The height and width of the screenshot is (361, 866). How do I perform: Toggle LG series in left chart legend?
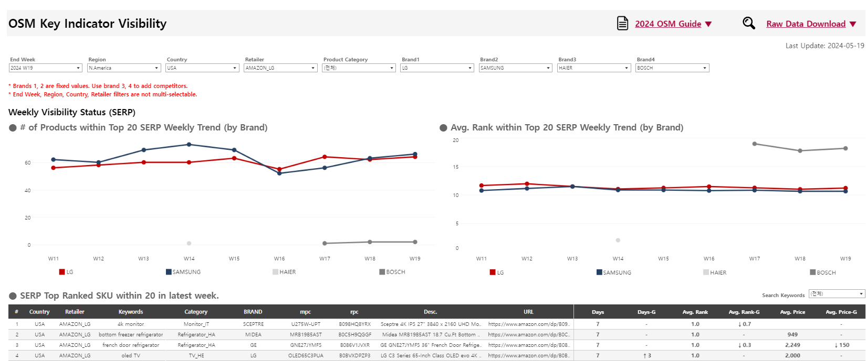click(x=66, y=272)
